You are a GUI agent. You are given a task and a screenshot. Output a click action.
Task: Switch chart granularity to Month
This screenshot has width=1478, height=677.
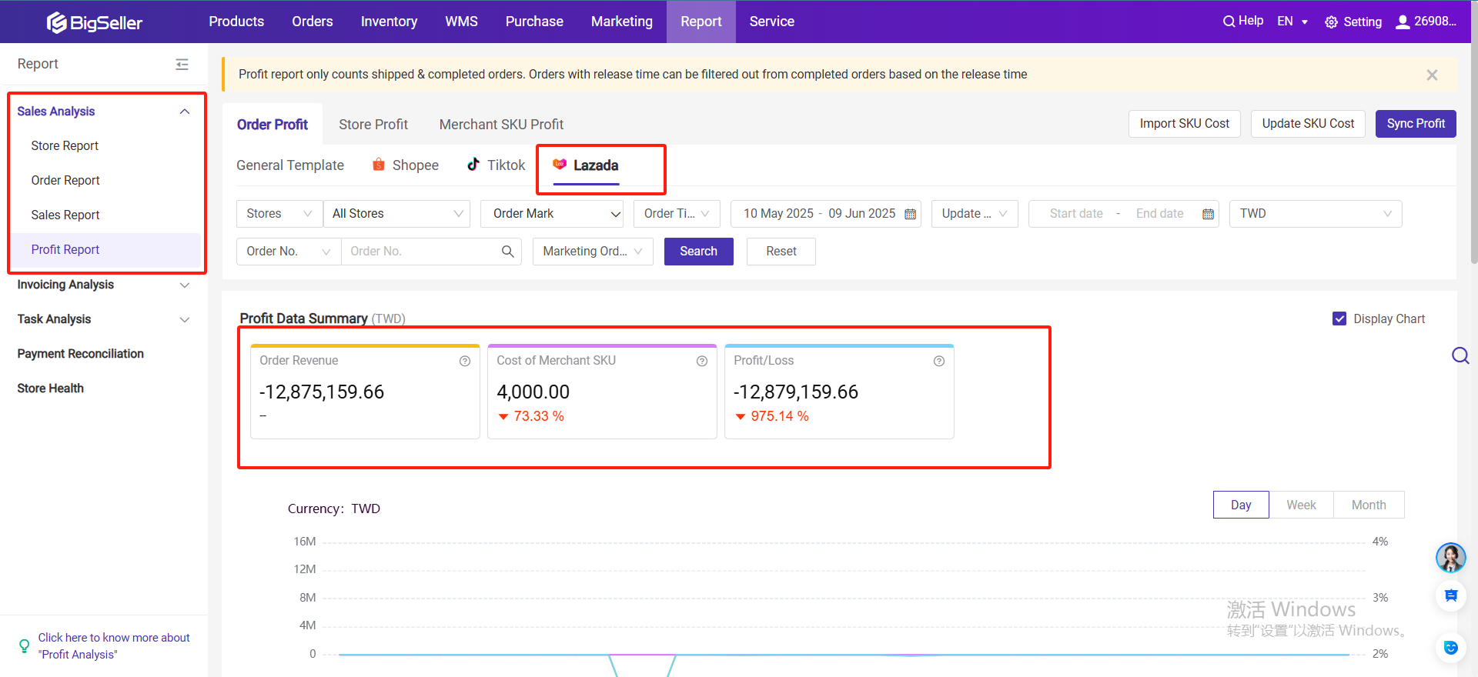pos(1369,505)
